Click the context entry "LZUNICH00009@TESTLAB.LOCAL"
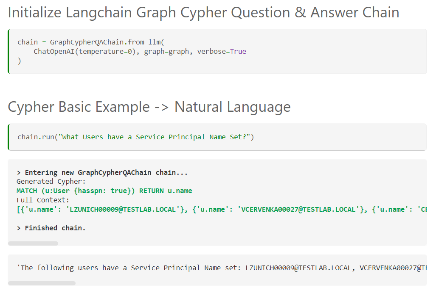Image resolution: width=436 pixels, height=293 pixels. tap(123, 209)
